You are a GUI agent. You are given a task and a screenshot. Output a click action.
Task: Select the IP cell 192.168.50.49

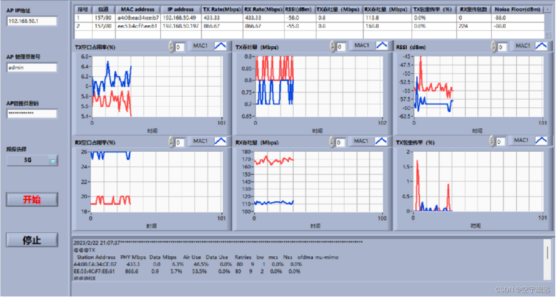click(181, 18)
